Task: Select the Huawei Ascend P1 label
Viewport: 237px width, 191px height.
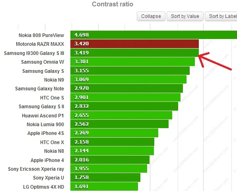Action: pos(43,115)
